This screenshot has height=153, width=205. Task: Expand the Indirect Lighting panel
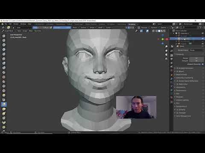182,100
